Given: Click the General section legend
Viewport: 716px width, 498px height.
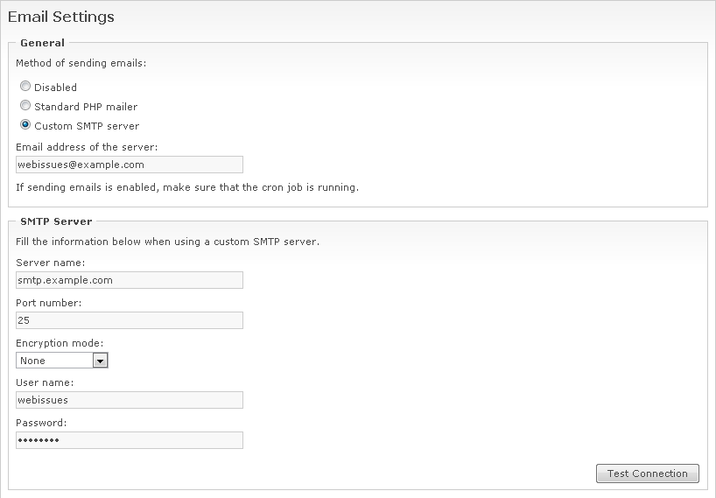Looking at the screenshot, I should point(42,43).
